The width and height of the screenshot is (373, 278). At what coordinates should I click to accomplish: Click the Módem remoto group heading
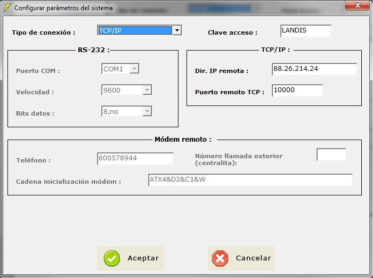pos(183,139)
